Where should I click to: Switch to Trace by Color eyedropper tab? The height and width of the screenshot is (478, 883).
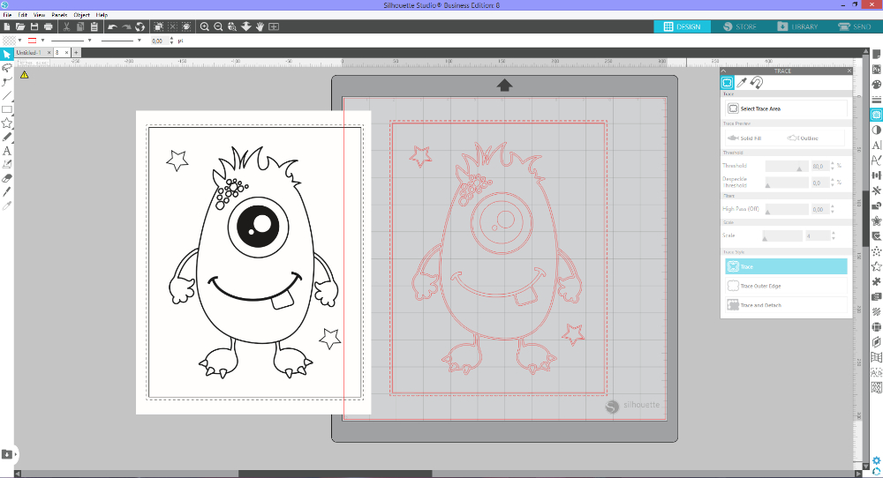tap(742, 83)
